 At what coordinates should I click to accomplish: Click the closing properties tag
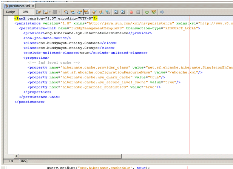click(x=37, y=92)
